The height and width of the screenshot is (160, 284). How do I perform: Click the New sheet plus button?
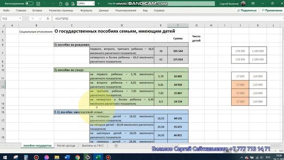116,146
